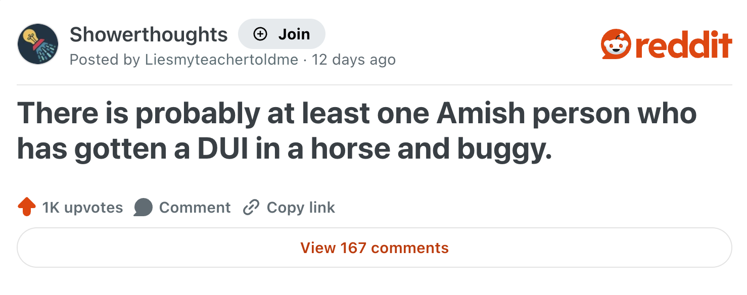Image resolution: width=747 pixels, height=295 pixels.
Task: View all 167 comments
Action: click(x=375, y=248)
